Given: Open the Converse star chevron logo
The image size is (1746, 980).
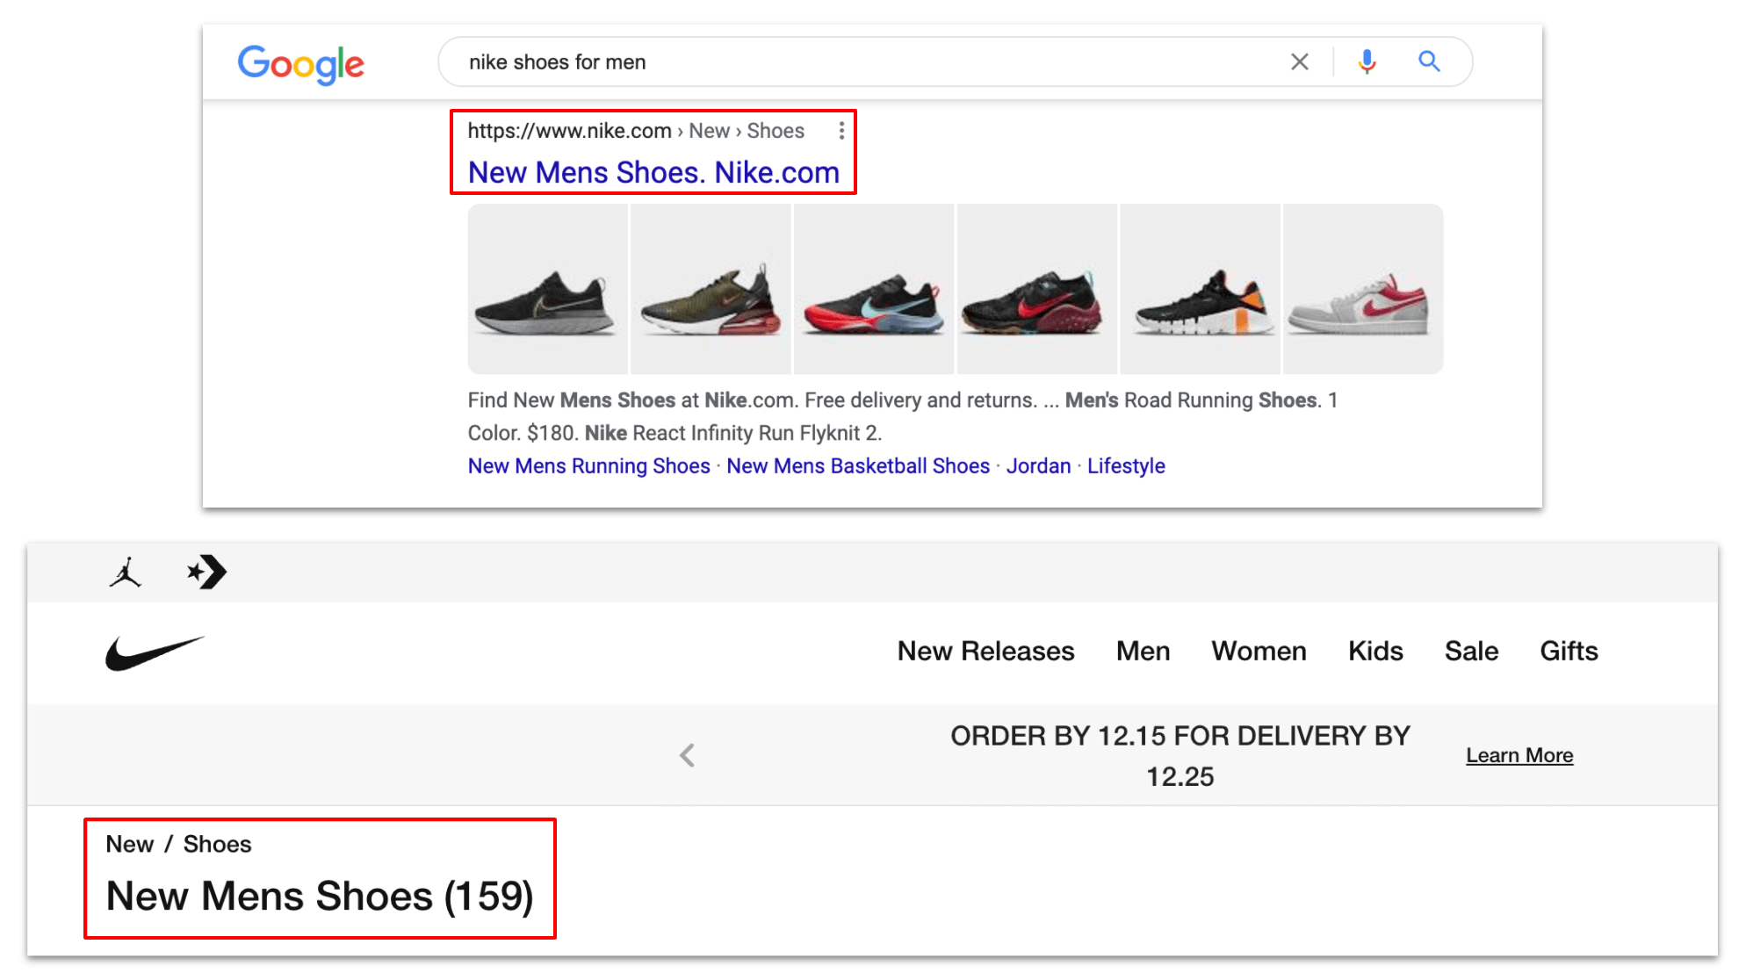Looking at the screenshot, I should tap(207, 573).
